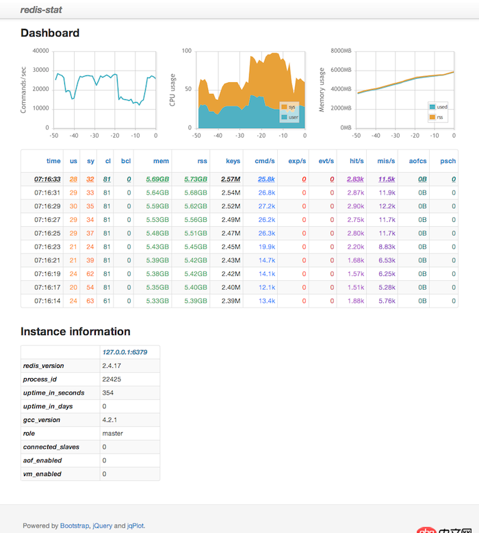Click the 'rss' memory legend swatch
The image size is (479, 533).
pyautogui.click(x=432, y=117)
